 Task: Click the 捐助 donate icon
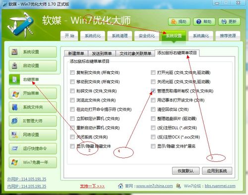point(174,22)
